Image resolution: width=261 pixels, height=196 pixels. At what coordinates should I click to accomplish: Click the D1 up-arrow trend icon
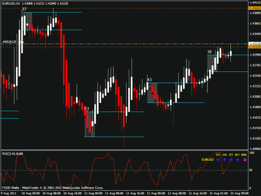[231, 160]
